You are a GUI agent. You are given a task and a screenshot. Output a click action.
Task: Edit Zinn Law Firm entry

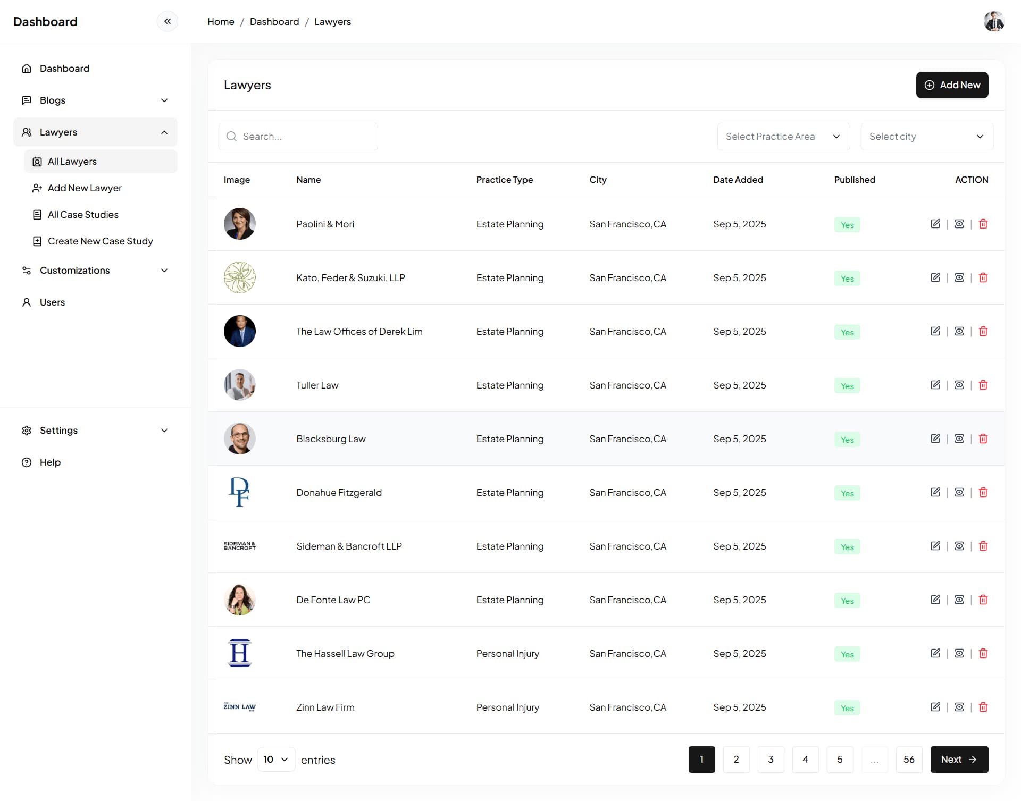(935, 707)
